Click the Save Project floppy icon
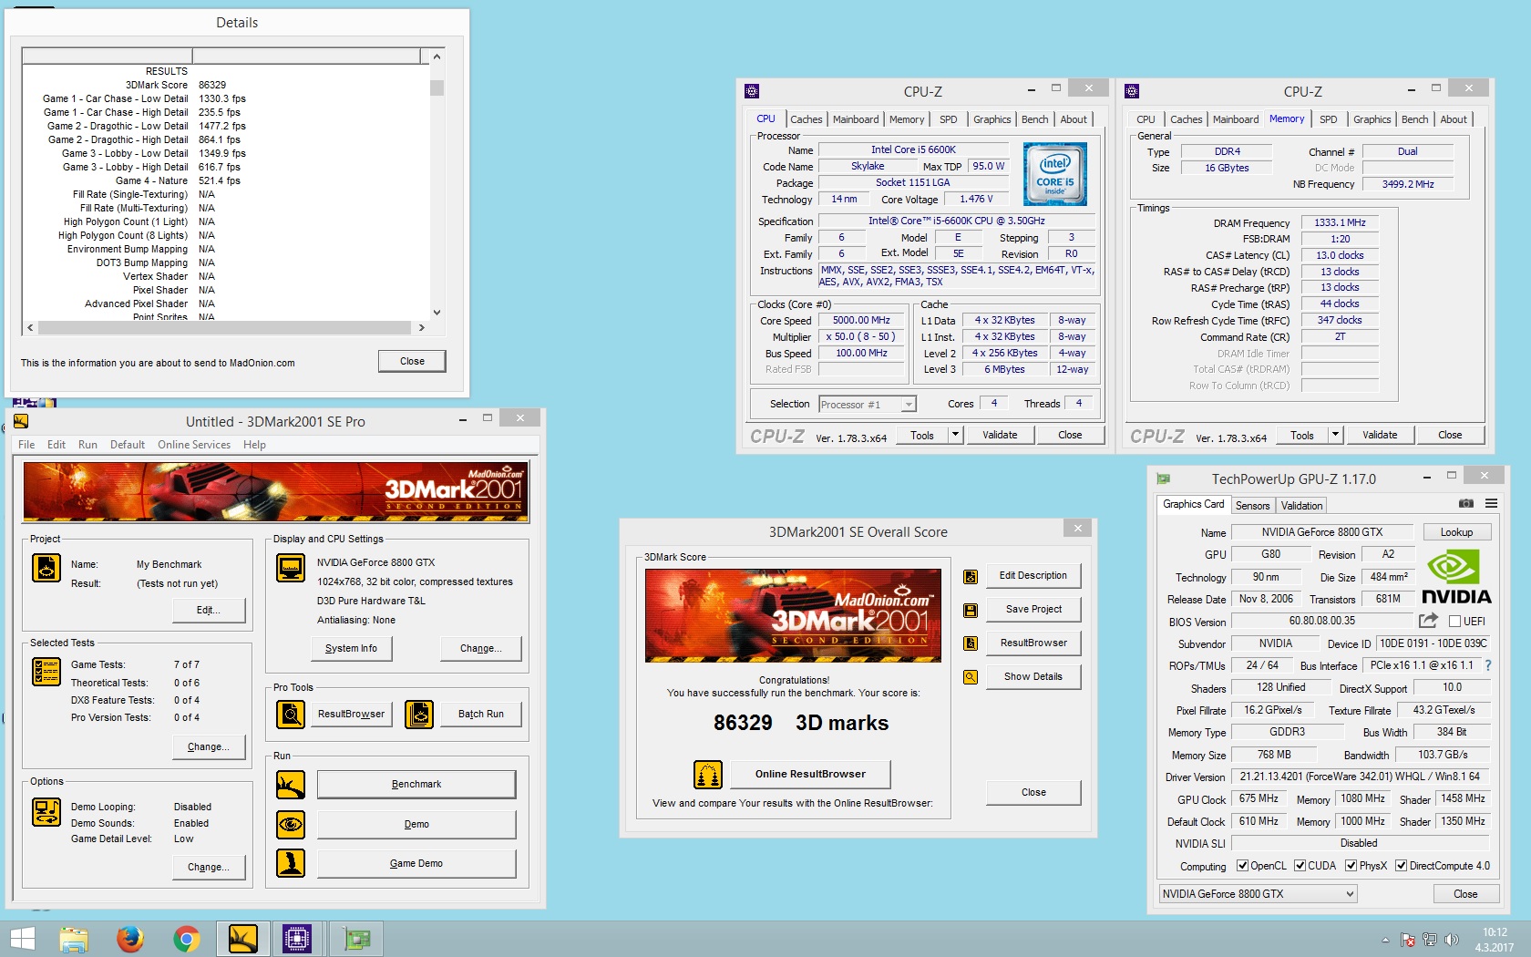 click(x=971, y=610)
